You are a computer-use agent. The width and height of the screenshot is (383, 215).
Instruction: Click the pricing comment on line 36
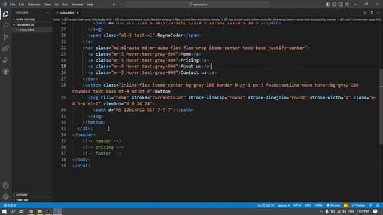point(103,148)
